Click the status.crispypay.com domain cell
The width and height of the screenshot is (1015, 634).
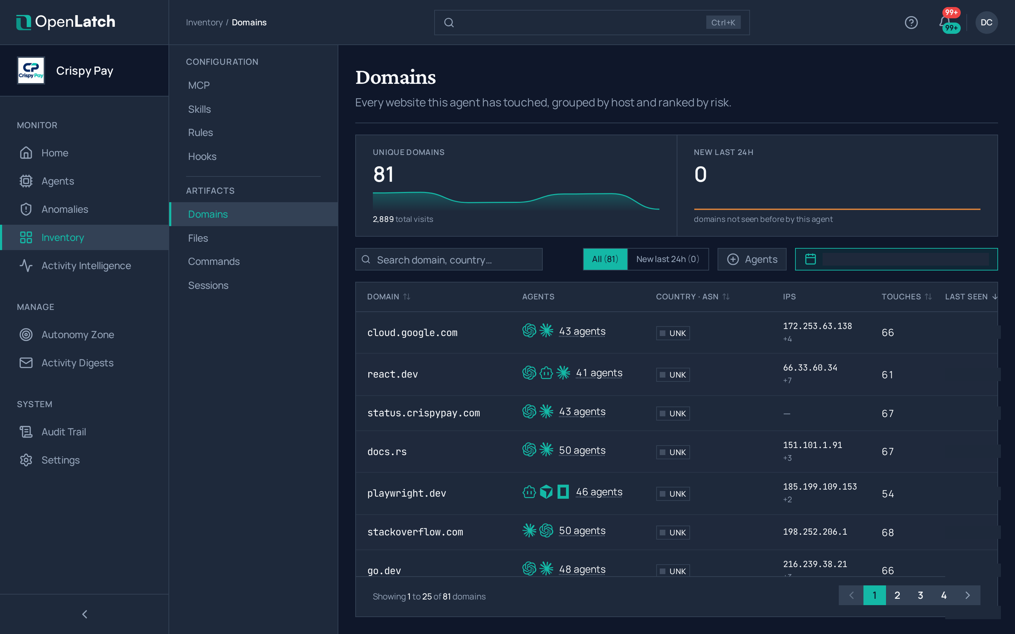(423, 413)
